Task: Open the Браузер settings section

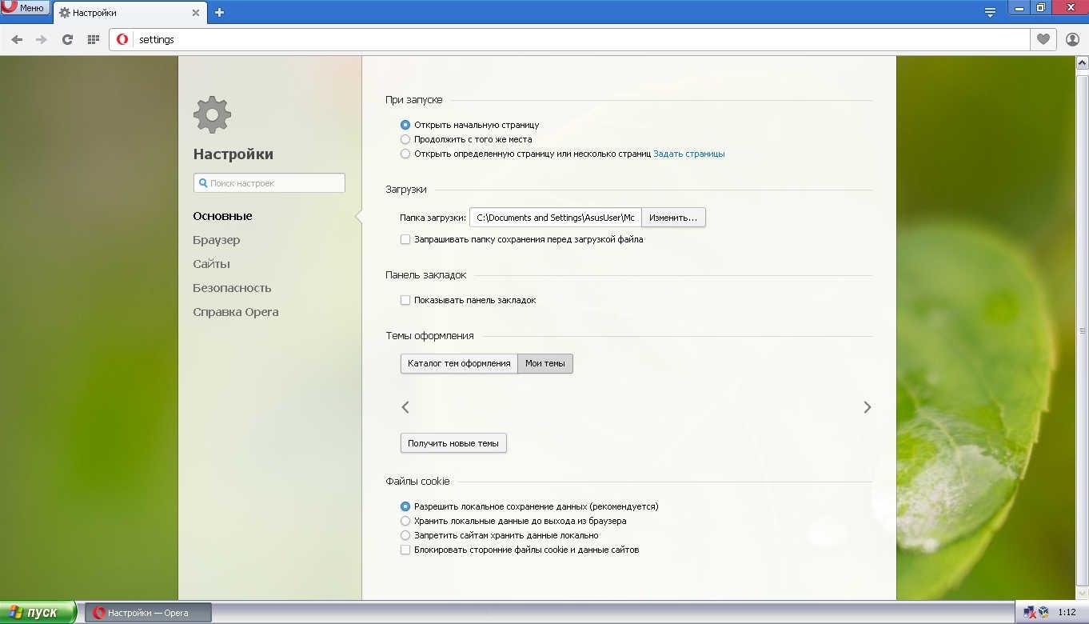Action: (x=216, y=240)
